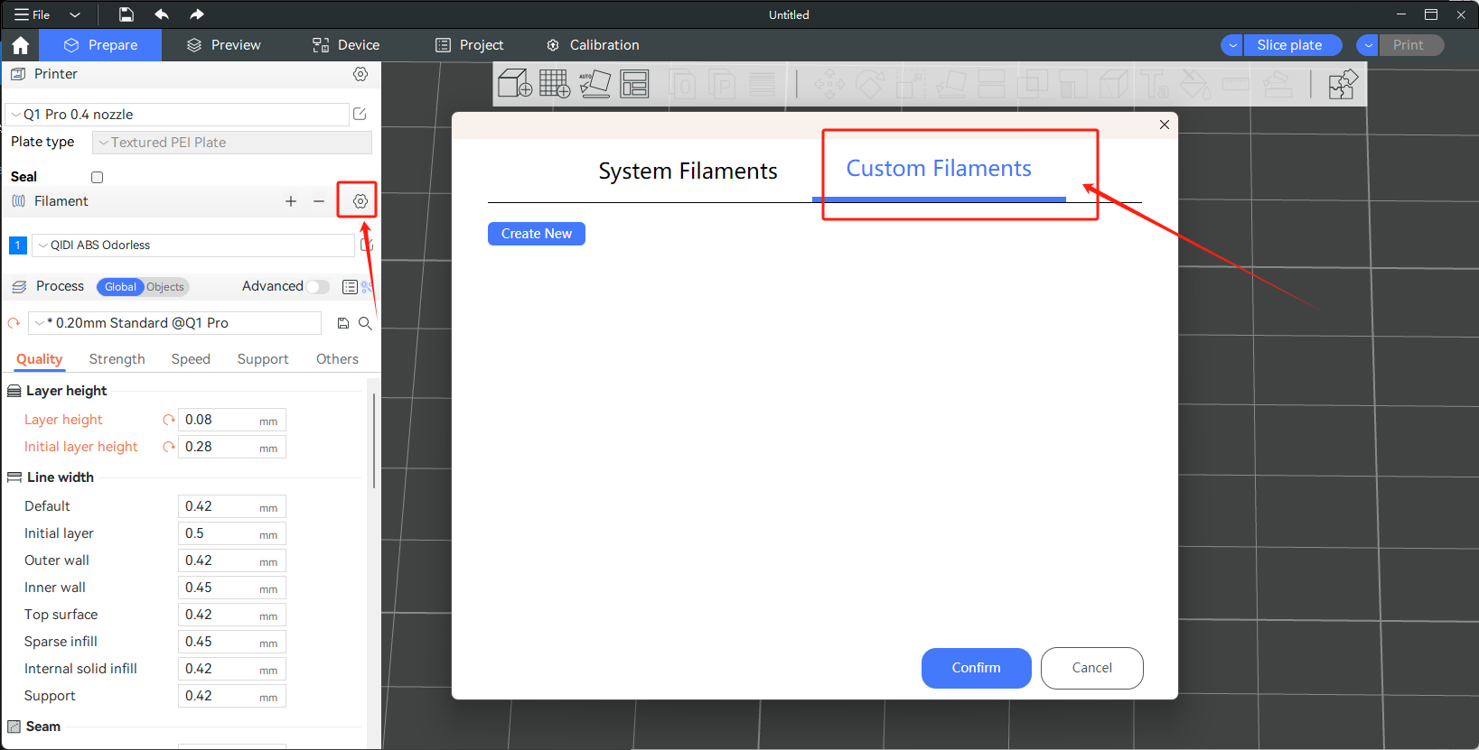1479x750 pixels.
Task: Add a filament with the plus icon
Action: (x=291, y=201)
